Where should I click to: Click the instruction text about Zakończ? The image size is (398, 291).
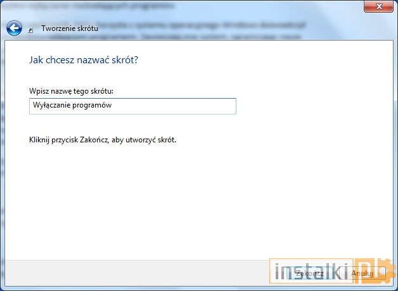click(x=102, y=139)
